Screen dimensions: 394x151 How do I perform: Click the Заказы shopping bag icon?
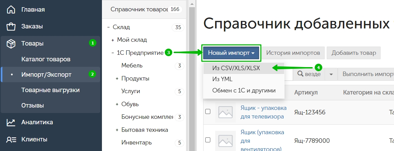tap(11, 26)
